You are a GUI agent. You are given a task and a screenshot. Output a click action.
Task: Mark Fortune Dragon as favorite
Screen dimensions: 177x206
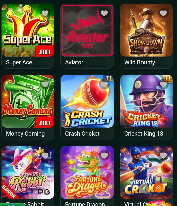click(x=104, y=156)
